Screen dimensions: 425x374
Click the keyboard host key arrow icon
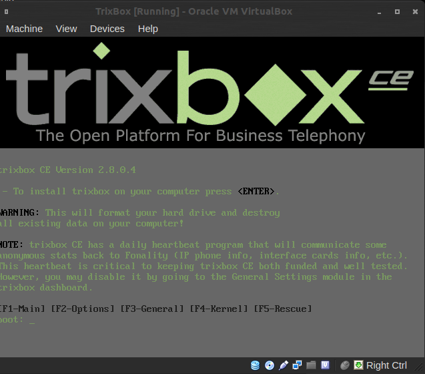(x=358, y=365)
